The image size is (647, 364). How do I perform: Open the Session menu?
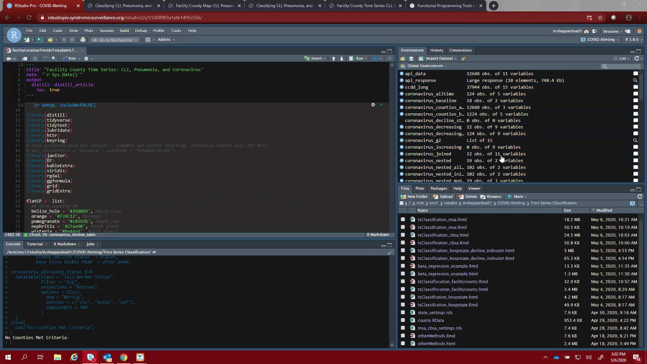click(x=106, y=31)
